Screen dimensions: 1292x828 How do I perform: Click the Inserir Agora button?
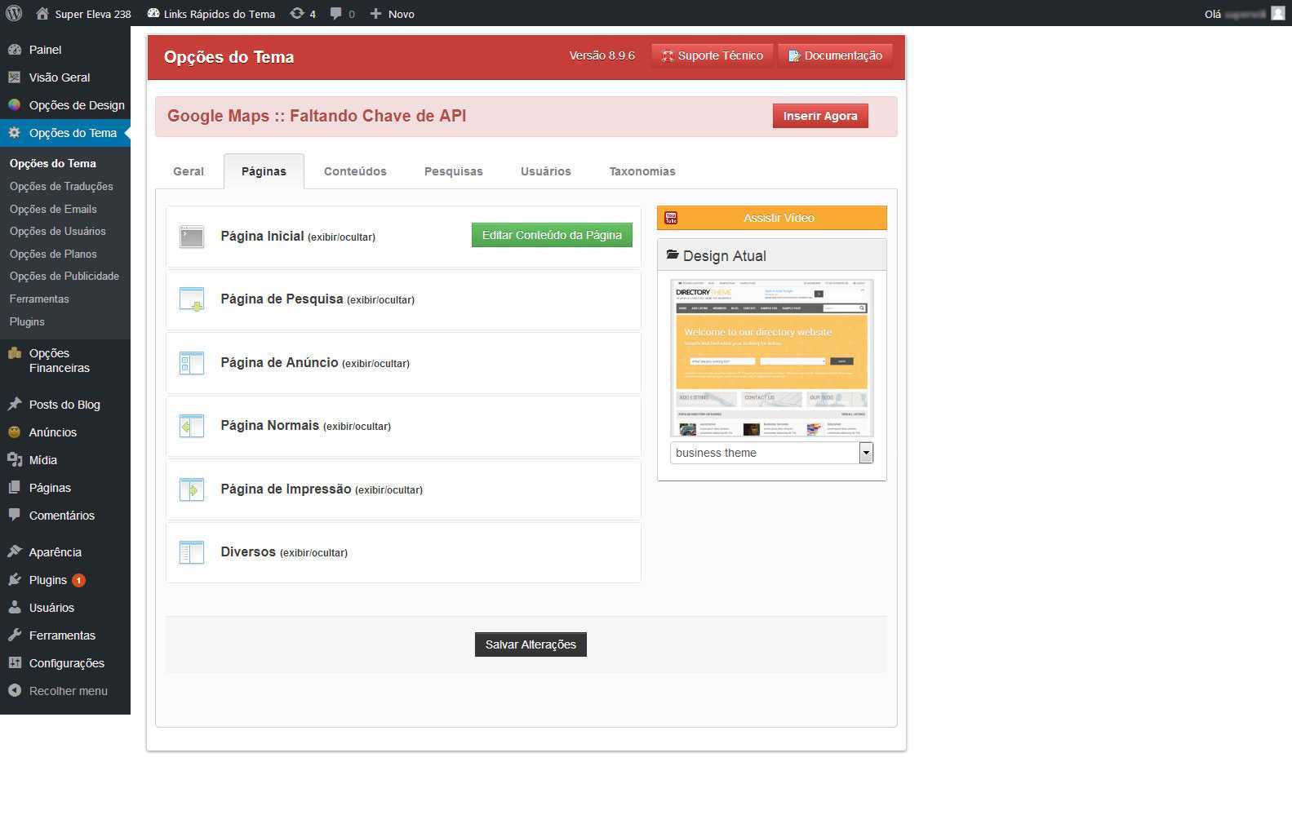[x=820, y=116]
